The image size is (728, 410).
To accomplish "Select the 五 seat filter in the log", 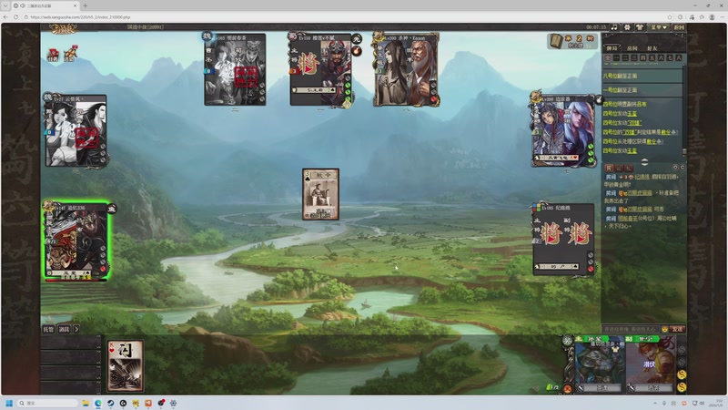I will (x=652, y=58).
